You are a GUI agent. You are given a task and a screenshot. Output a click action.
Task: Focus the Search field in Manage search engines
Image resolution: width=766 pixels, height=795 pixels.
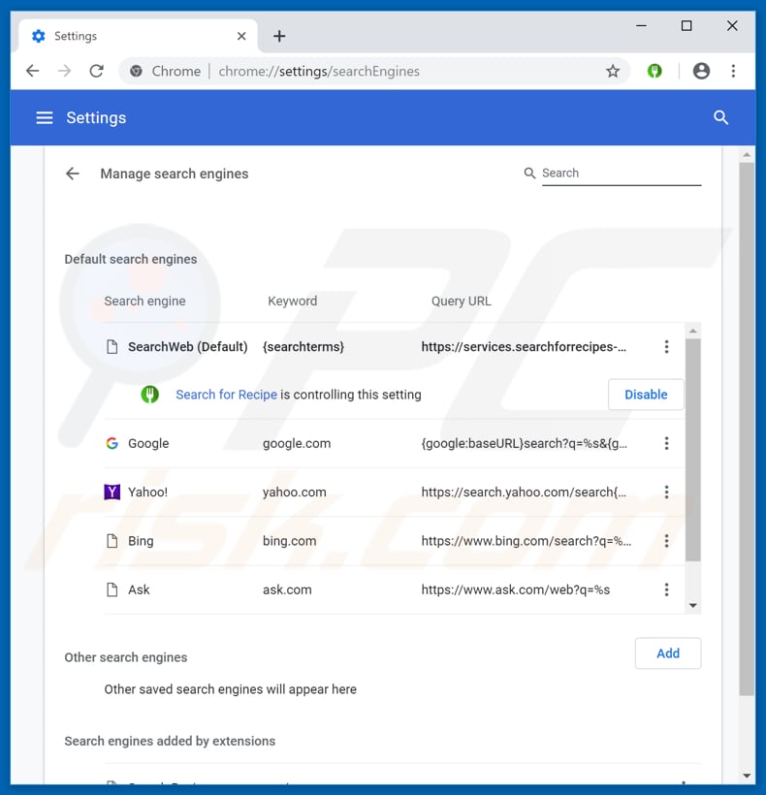pos(621,174)
